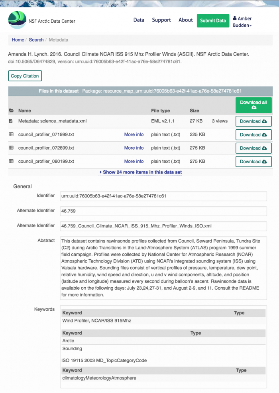The image size is (279, 393).
Task: Click the table icon beside council_profiler_080199.txt
Action: [11, 161]
